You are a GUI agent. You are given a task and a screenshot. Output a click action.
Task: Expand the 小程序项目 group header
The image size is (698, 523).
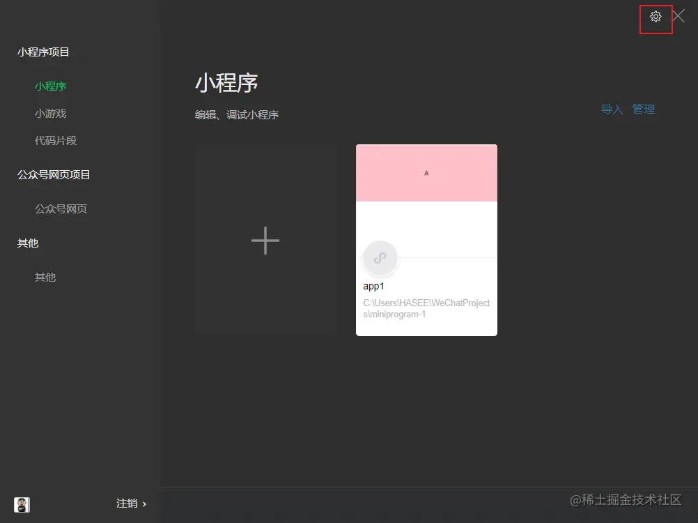[43, 52]
